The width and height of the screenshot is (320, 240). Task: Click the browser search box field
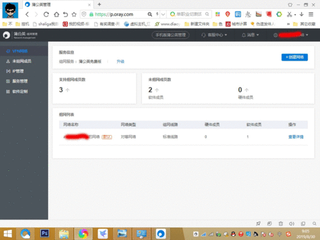[189, 14]
